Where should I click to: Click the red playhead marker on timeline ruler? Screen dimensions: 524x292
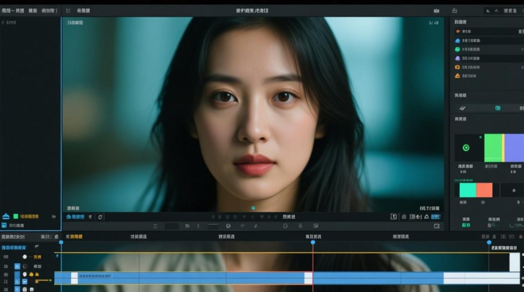313,242
